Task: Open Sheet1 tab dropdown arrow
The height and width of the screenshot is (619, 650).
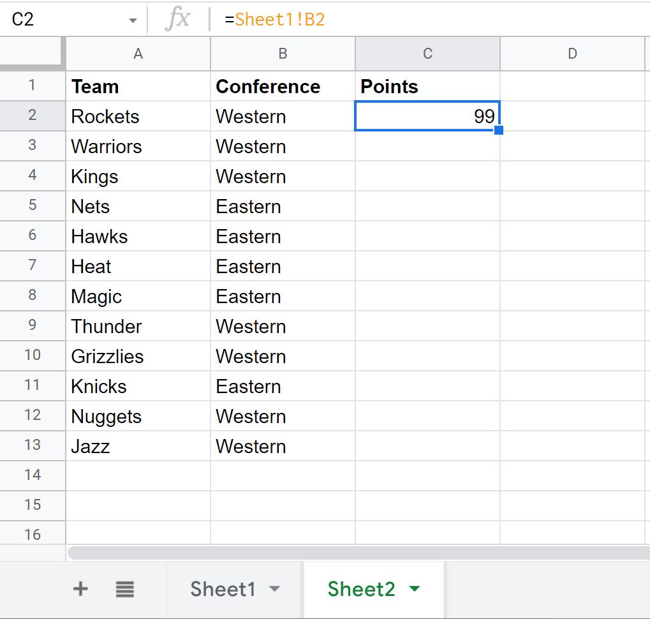Action: point(274,589)
